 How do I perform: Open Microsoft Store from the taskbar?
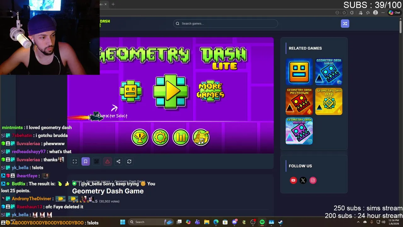(x=225, y=222)
